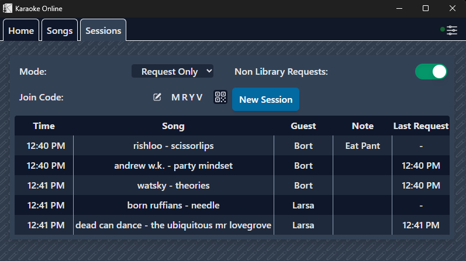Click the 12:40 PM time of scissorlips row
Screen dimensions: 466x261
(x=46, y=145)
